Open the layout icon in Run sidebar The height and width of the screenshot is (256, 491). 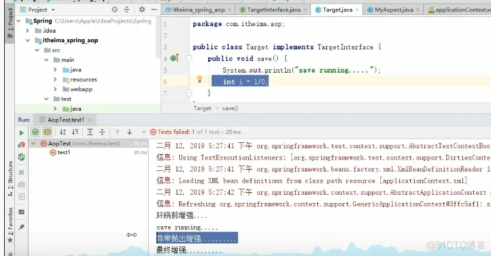(x=21, y=212)
